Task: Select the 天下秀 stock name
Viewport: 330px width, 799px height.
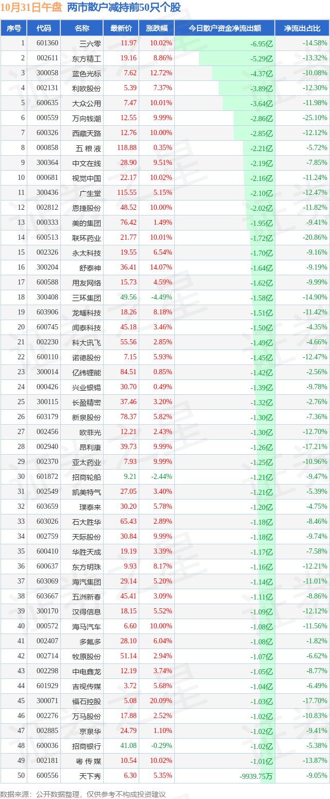Action: 90,776
